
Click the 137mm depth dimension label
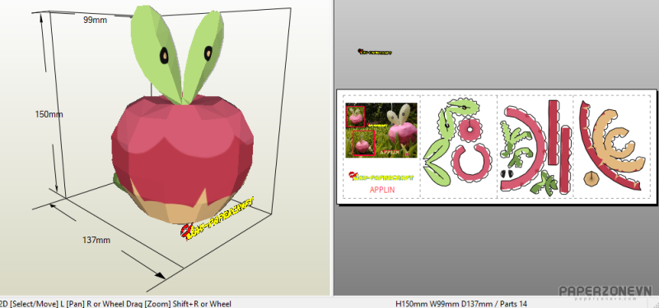[x=96, y=240]
